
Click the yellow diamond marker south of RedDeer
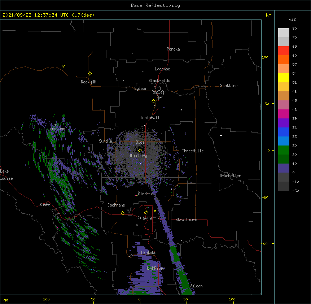coord(154,101)
